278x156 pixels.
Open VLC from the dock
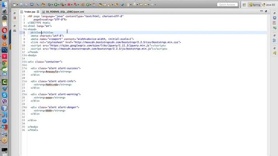point(4,43)
